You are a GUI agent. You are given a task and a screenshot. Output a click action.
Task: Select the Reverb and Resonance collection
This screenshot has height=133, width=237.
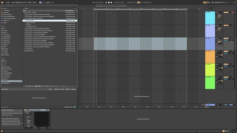coord(9,18)
